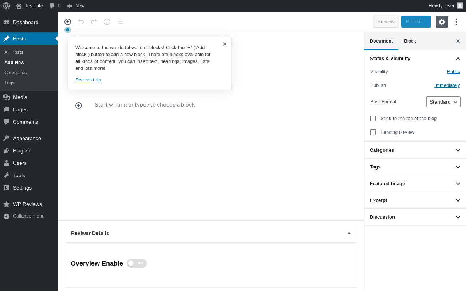Click the Redo arrow icon

tap(94, 22)
